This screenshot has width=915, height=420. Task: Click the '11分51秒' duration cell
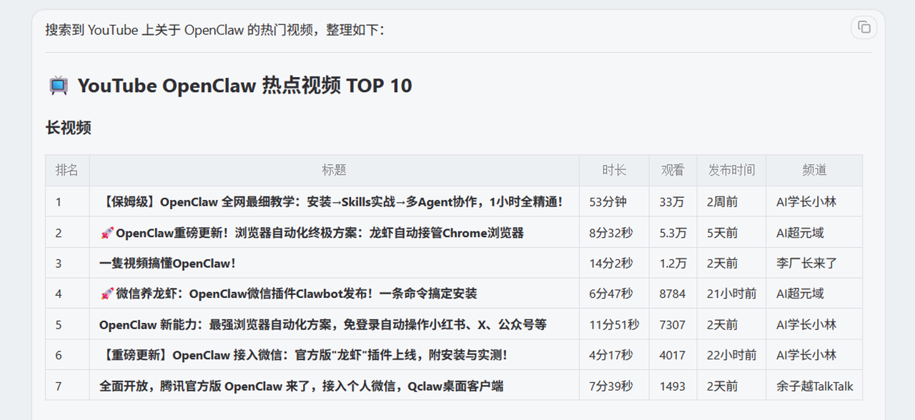(x=614, y=325)
